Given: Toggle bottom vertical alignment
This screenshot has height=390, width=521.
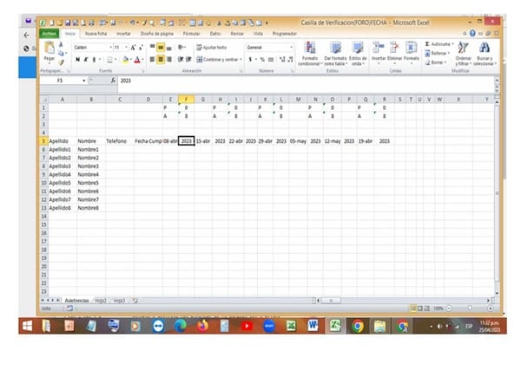Looking at the screenshot, I should point(169,48).
